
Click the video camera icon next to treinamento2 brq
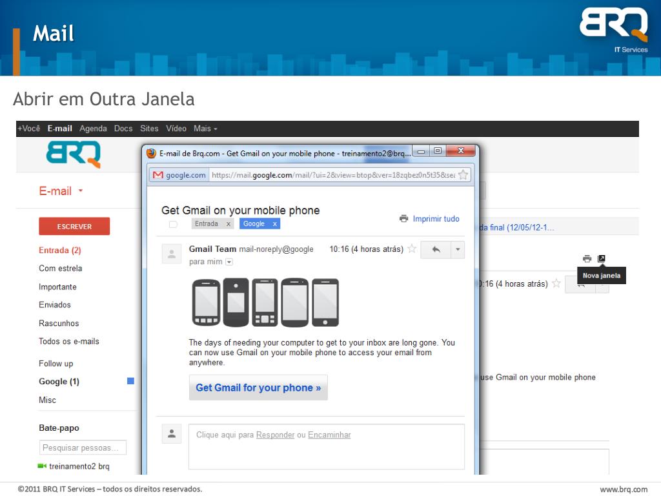coord(42,466)
